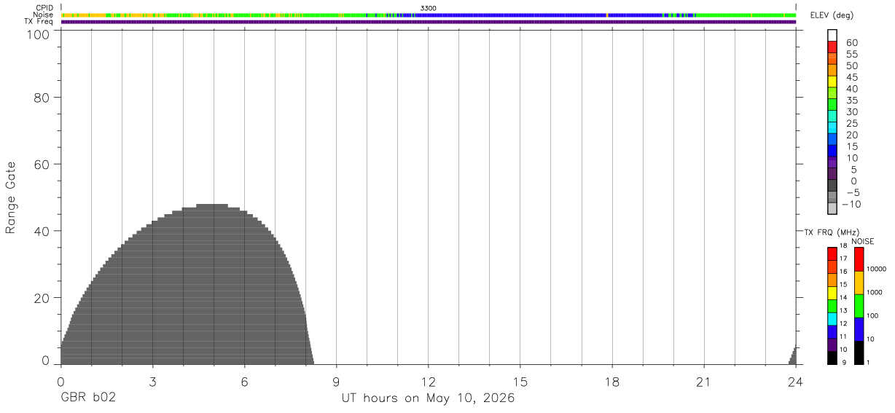This screenshot has width=895, height=413.
Task: Click hour '24' on the time axis
Action: pos(796,382)
